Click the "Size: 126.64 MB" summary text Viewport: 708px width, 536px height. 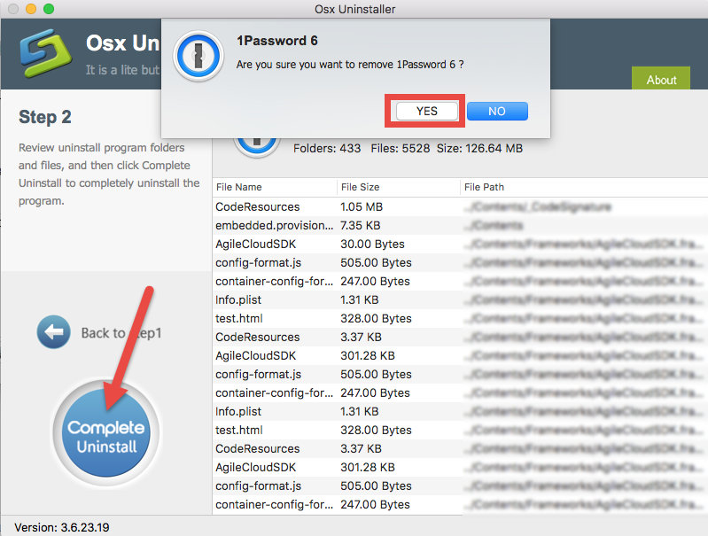click(x=479, y=148)
